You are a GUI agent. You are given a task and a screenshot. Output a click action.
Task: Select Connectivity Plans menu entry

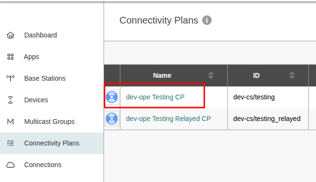pos(52,143)
